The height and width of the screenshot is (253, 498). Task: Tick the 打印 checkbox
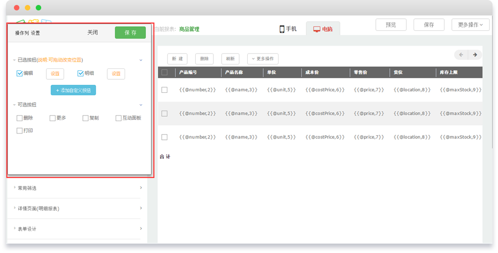click(x=20, y=131)
